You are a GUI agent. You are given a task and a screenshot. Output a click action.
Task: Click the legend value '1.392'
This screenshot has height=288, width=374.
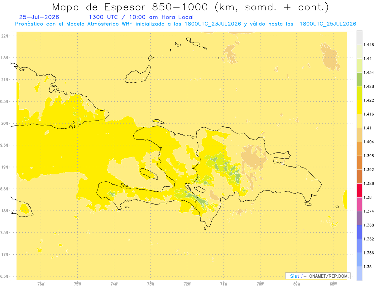[x=369, y=170]
